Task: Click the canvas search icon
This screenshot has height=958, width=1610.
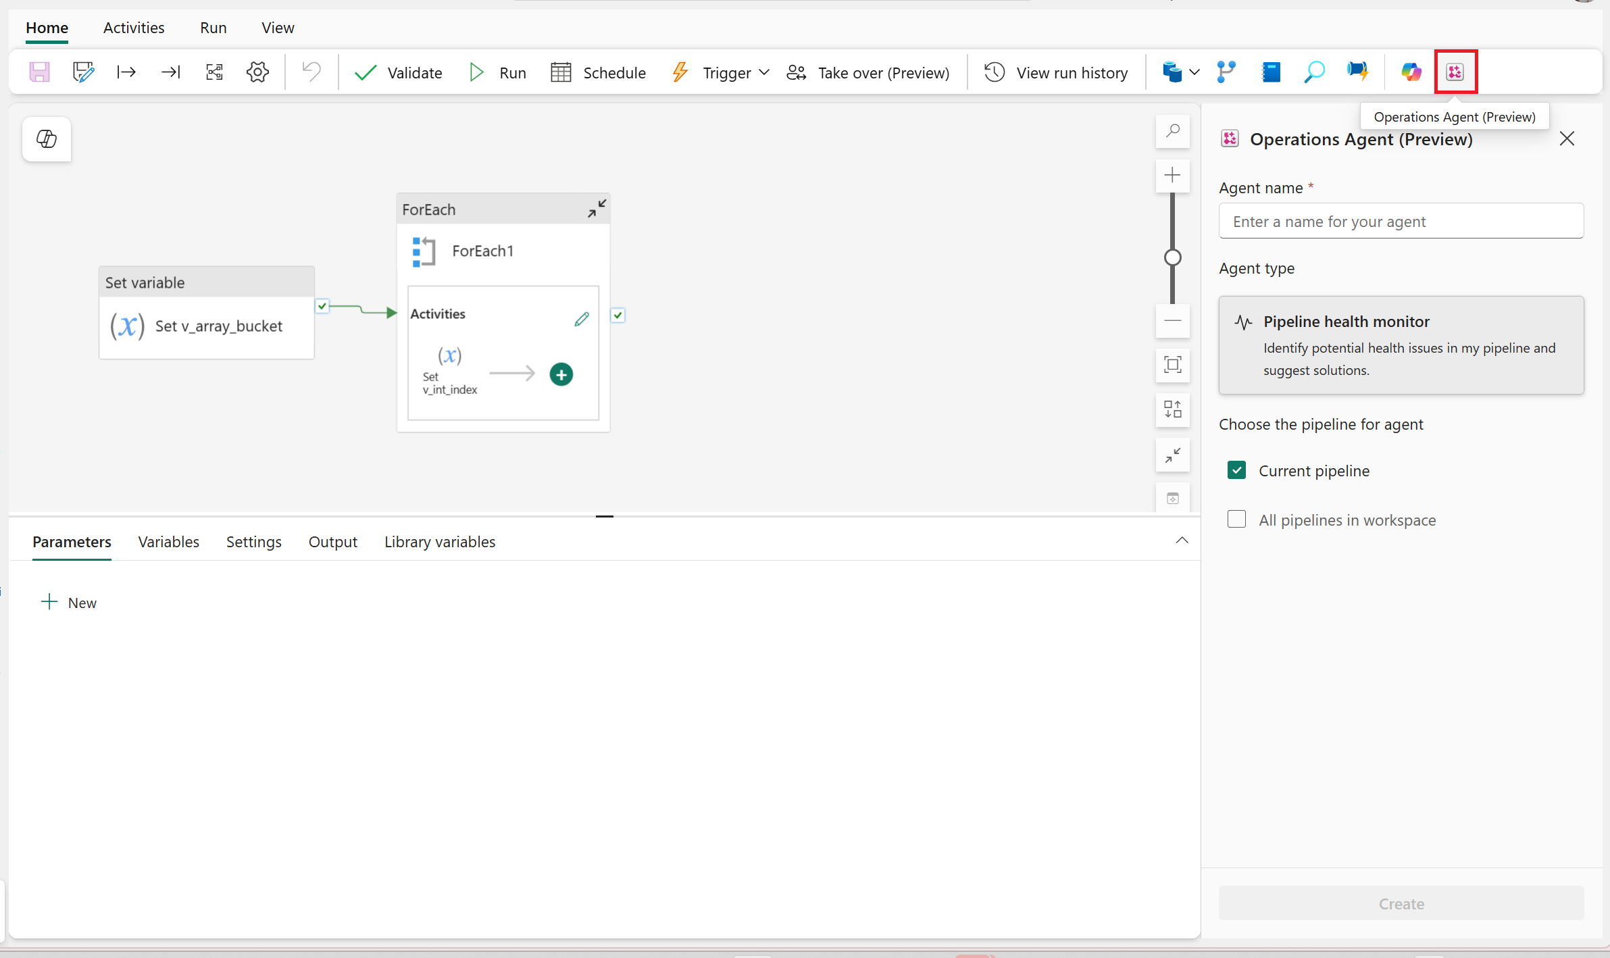Action: [1173, 131]
